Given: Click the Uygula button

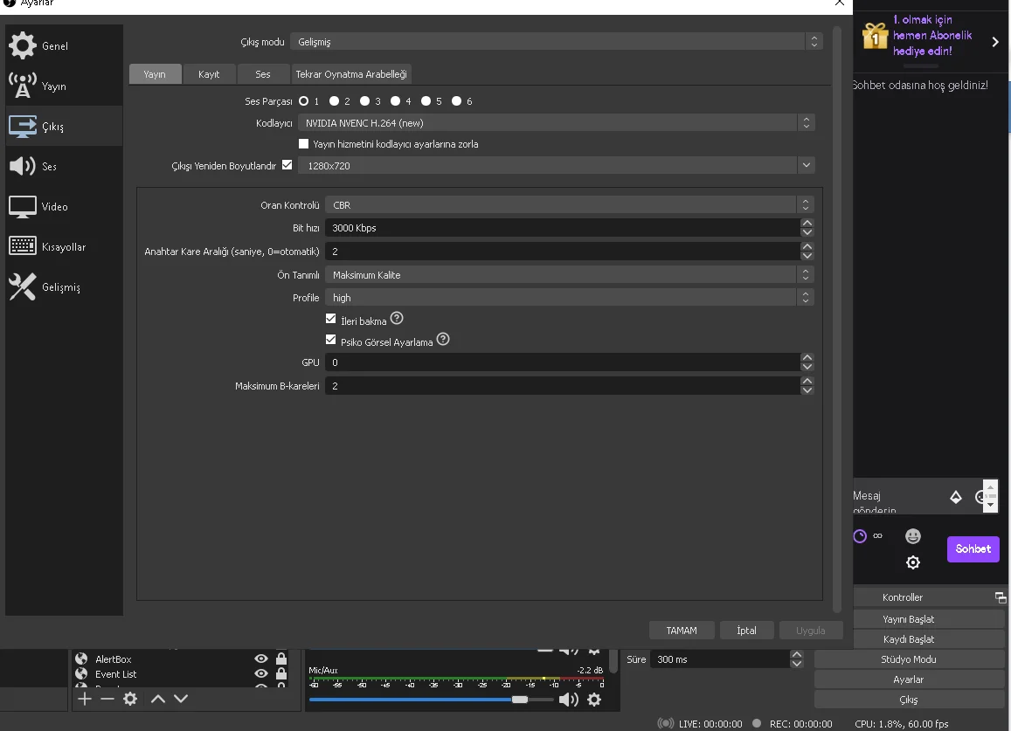Looking at the screenshot, I should point(811,631).
